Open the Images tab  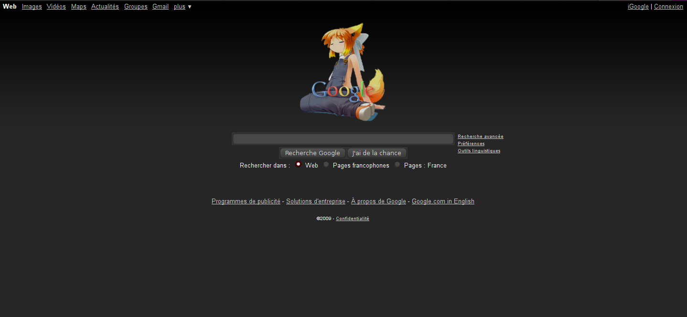click(32, 7)
